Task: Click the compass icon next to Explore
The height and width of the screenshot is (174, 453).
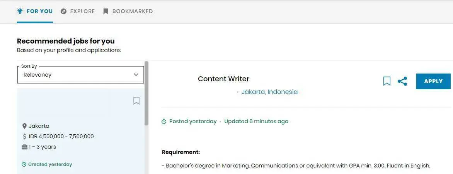Action: pyautogui.click(x=63, y=12)
